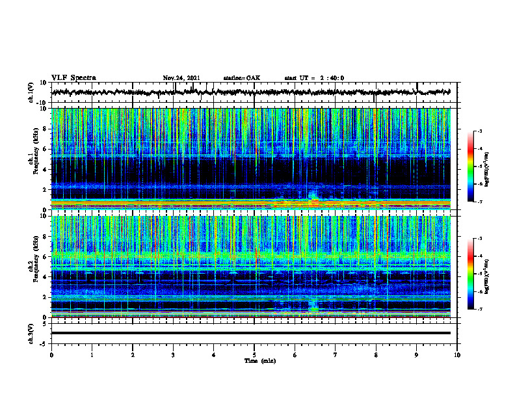The width and height of the screenshot is (515, 398).
Task: Click the 'VLF Spectra' plot title
Action: pyautogui.click(x=73, y=78)
